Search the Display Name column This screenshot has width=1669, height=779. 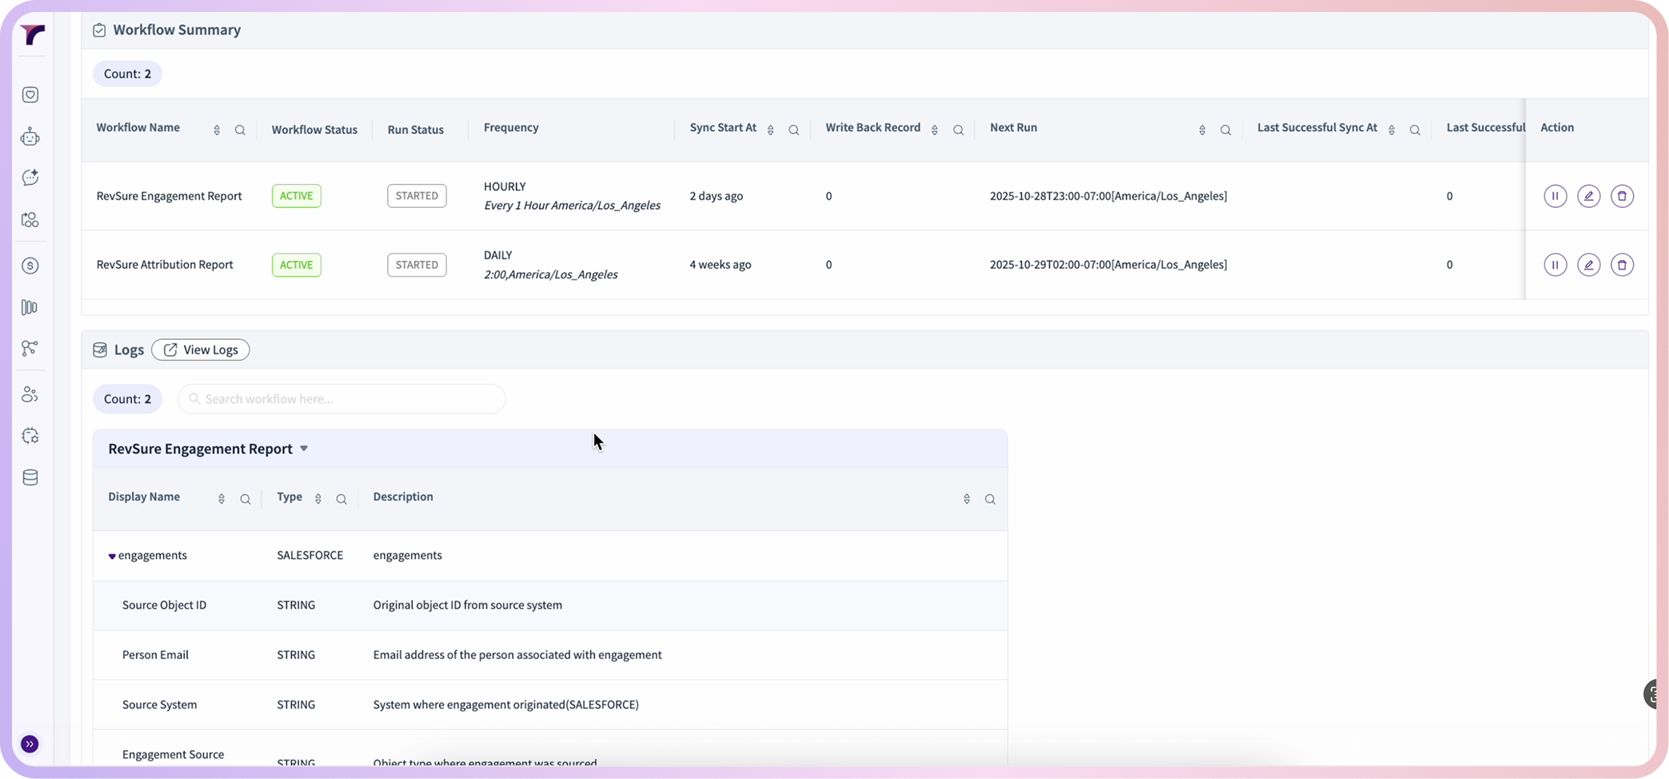[x=246, y=499]
